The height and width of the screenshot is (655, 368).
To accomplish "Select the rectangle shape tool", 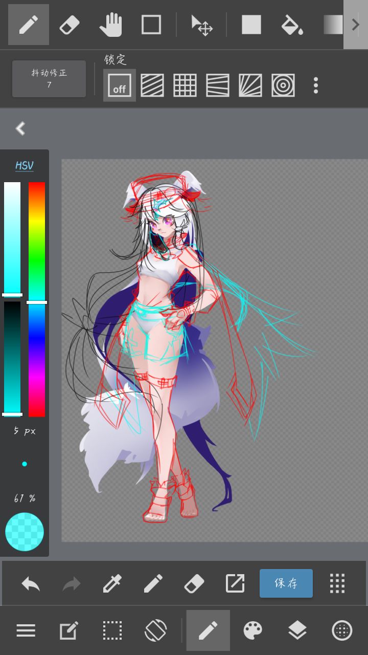I will click(x=151, y=25).
